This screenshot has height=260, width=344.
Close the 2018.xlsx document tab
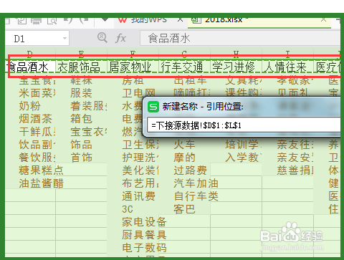323,20
